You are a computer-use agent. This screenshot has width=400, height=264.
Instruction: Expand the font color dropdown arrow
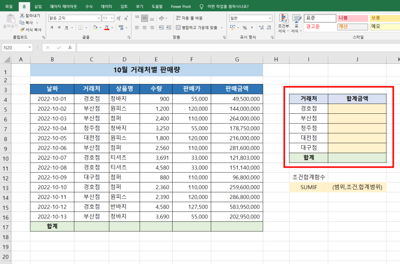(x=112, y=28)
